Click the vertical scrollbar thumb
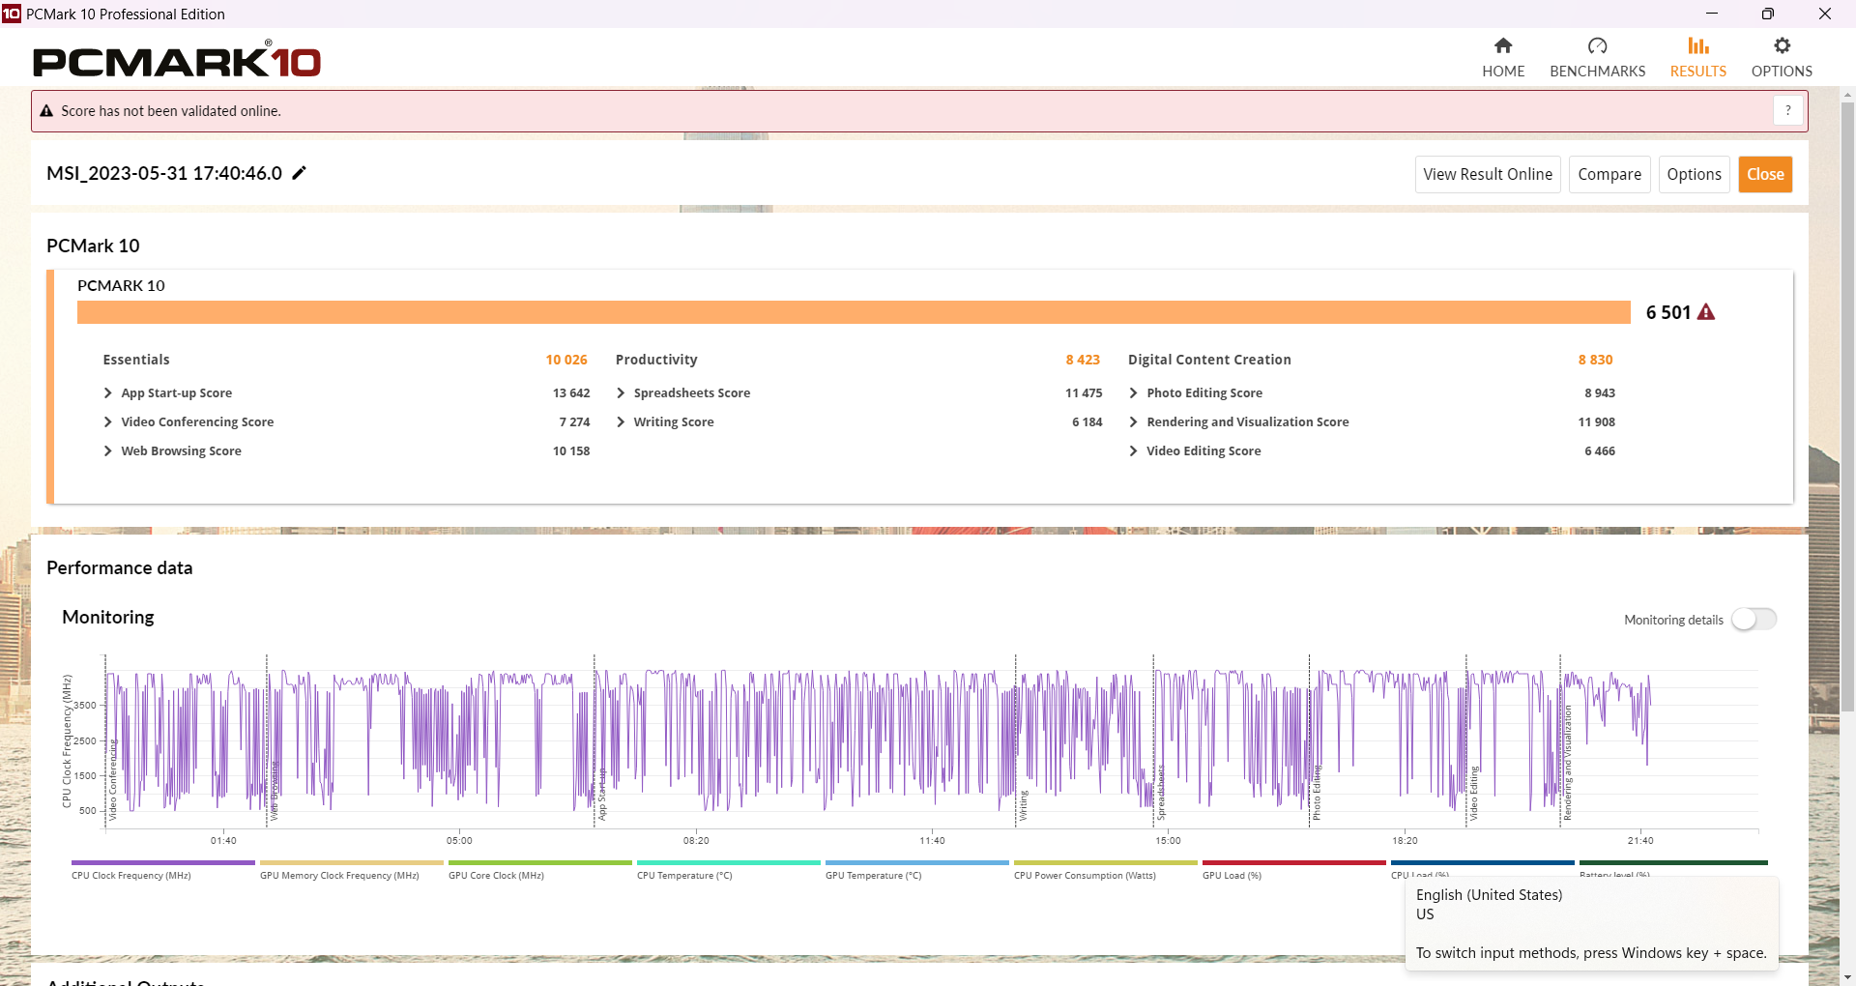Screen dimensions: 1856x986 tap(1847, 406)
